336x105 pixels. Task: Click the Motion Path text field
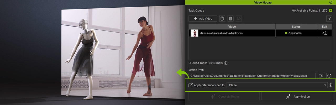(x=252, y=76)
